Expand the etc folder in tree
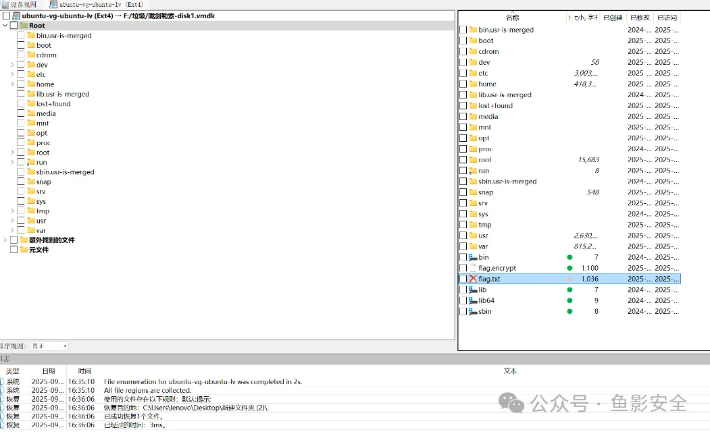The height and width of the screenshot is (432, 710). pos(12,74)
